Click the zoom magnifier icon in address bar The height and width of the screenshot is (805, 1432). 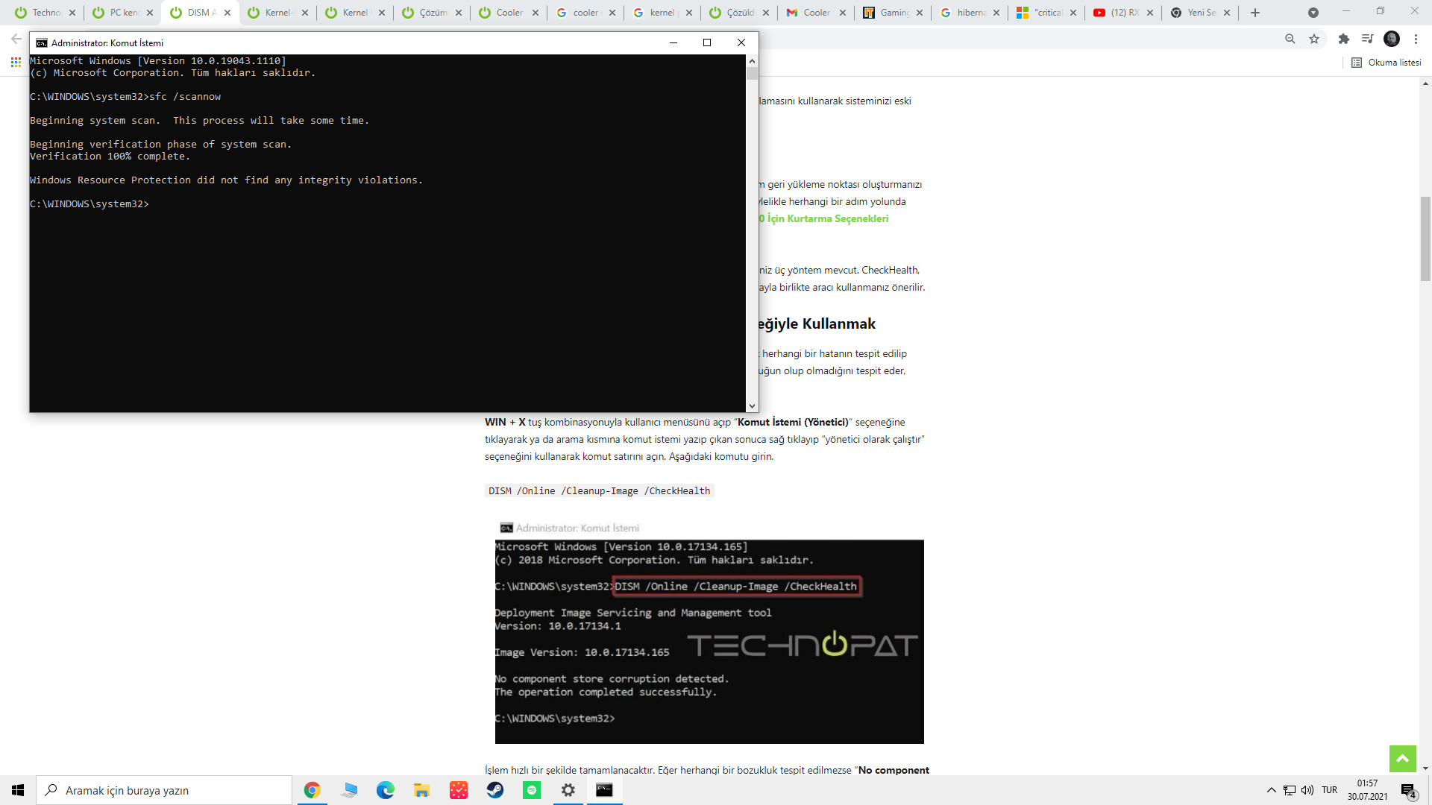(x=1290, y=39)
